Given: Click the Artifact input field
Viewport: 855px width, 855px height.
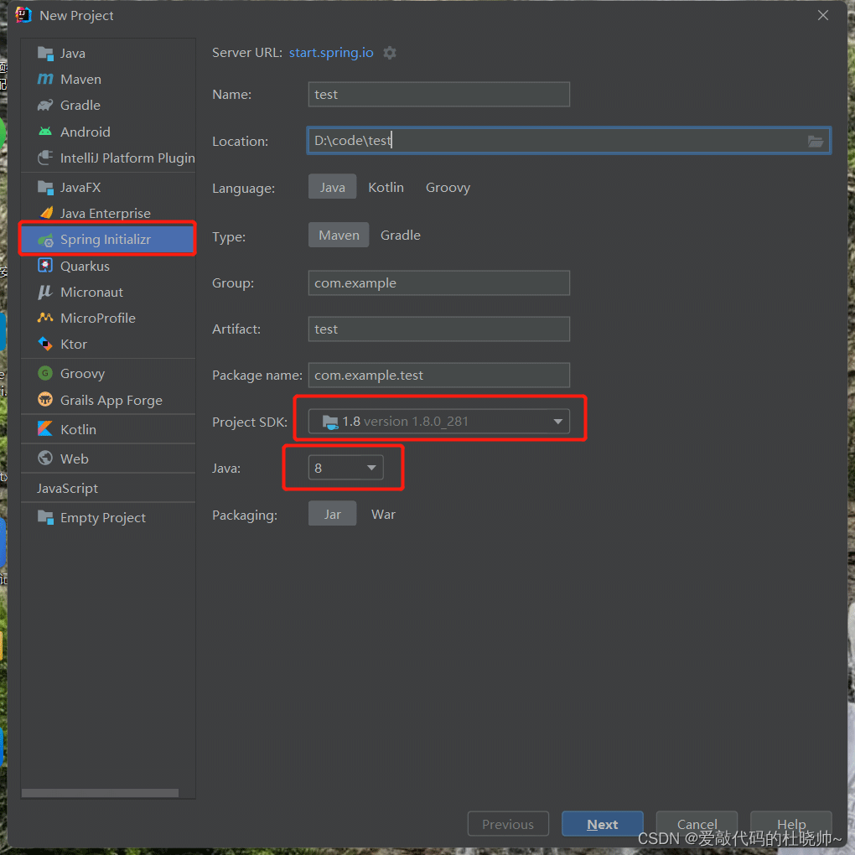Looking at the screenshot, I should point(439,329).
